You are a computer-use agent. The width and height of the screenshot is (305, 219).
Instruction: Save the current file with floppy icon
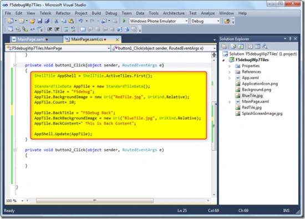tap(40, 21)
